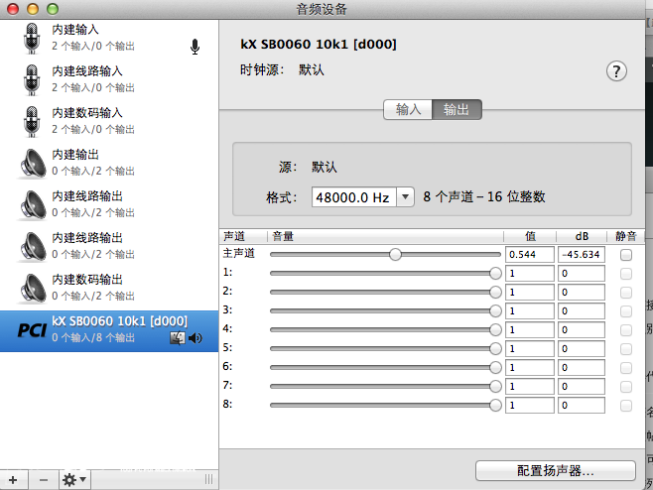Toggle mute checkbox for channel 4

pyautogui.click(x=626, y=330)
